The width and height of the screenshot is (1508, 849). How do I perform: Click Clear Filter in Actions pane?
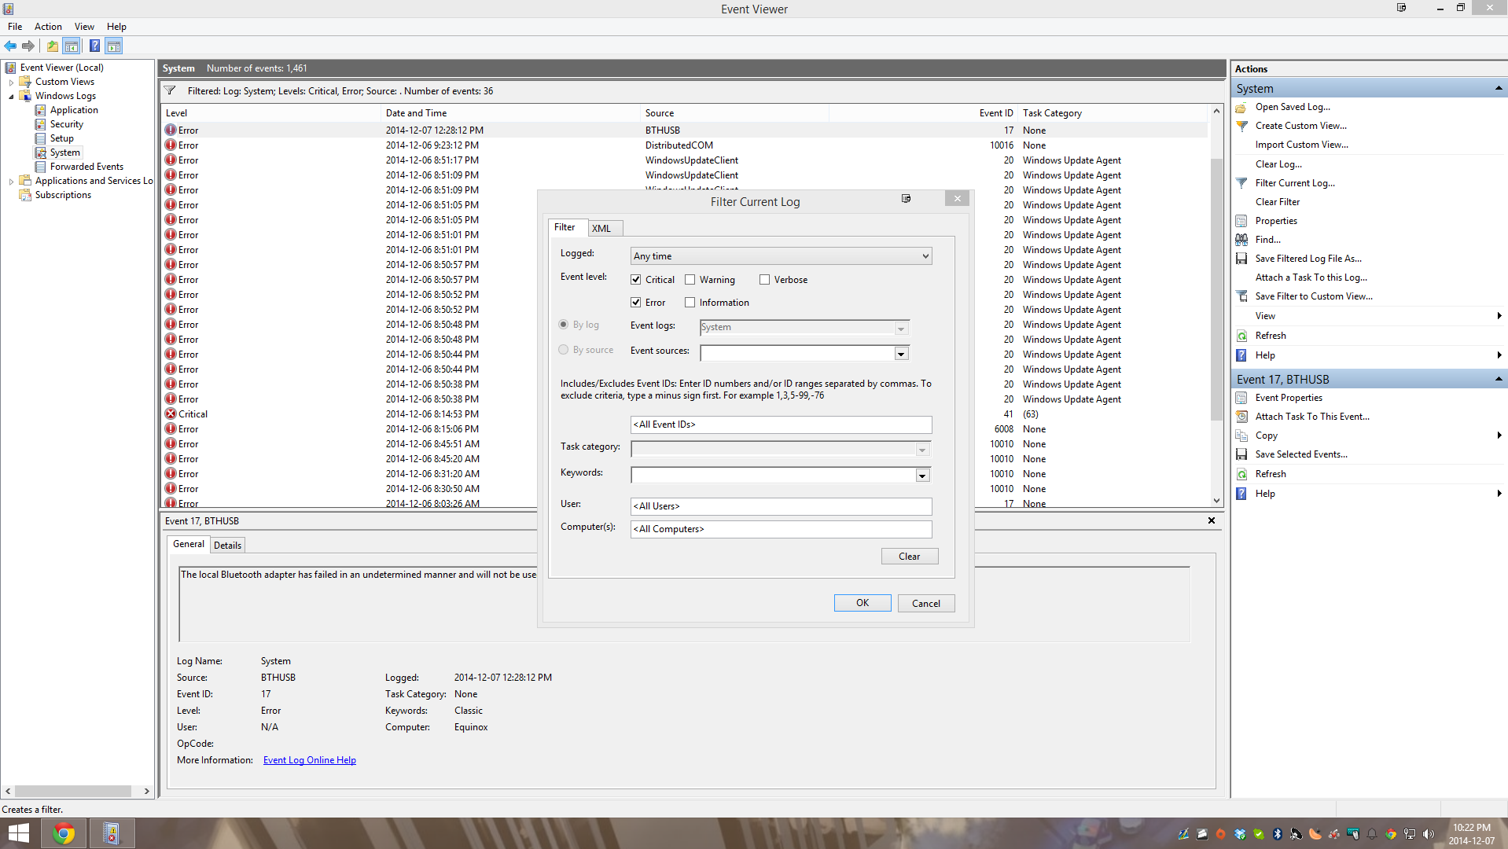tap(1278, 202)
